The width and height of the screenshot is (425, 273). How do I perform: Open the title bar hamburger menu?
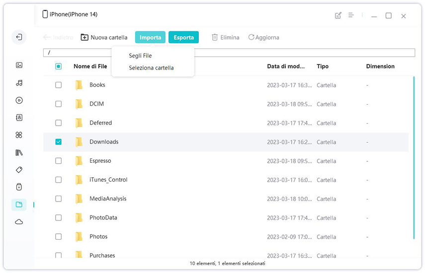click(x=351, y=15)
